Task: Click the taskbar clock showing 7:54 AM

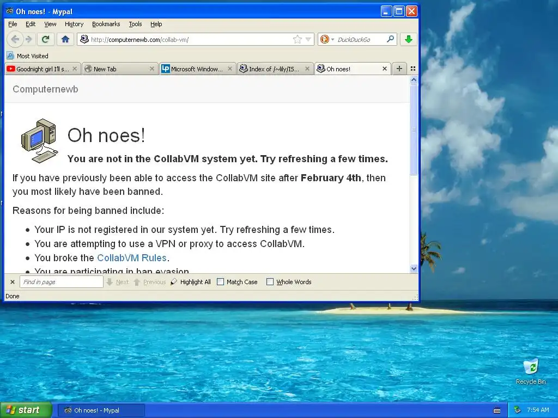Action: (538, 410)
